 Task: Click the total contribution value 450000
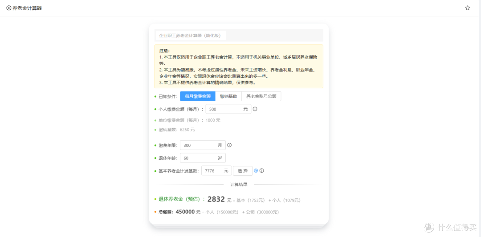pyautogui.click(x=185, y=212)
